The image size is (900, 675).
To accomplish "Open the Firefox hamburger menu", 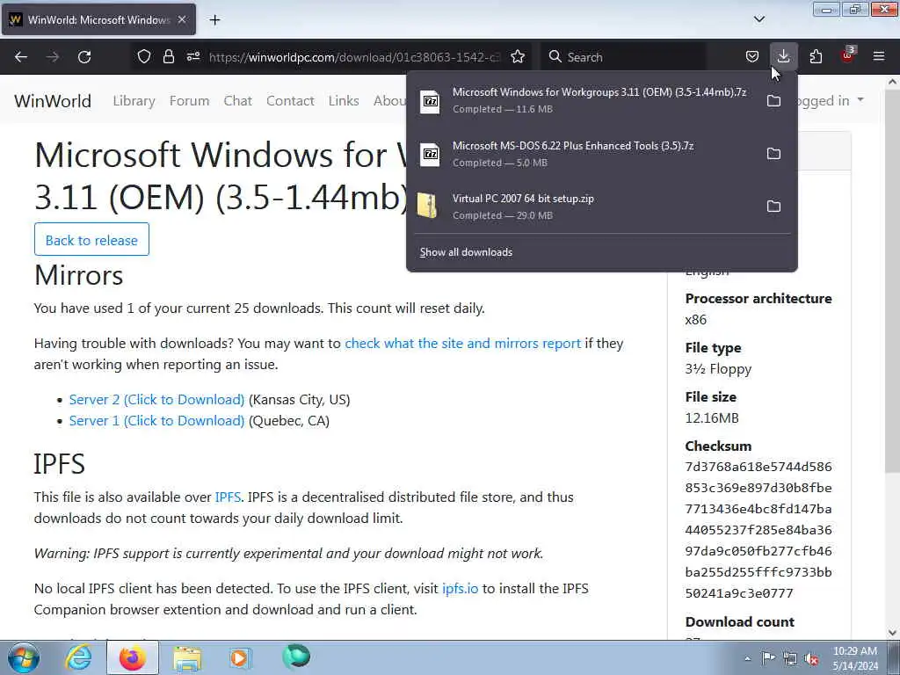I will pos(879,57).
